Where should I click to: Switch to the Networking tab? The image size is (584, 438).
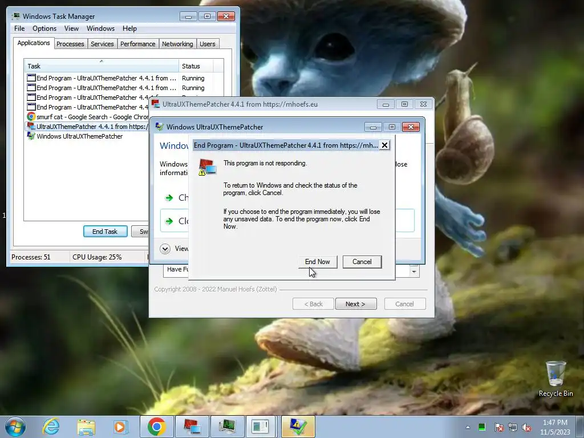(x=177, y=43)
